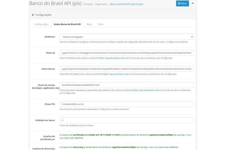226x150 pixels.
Task: Open developers link under Client Secret
Action: click(120, 74)
